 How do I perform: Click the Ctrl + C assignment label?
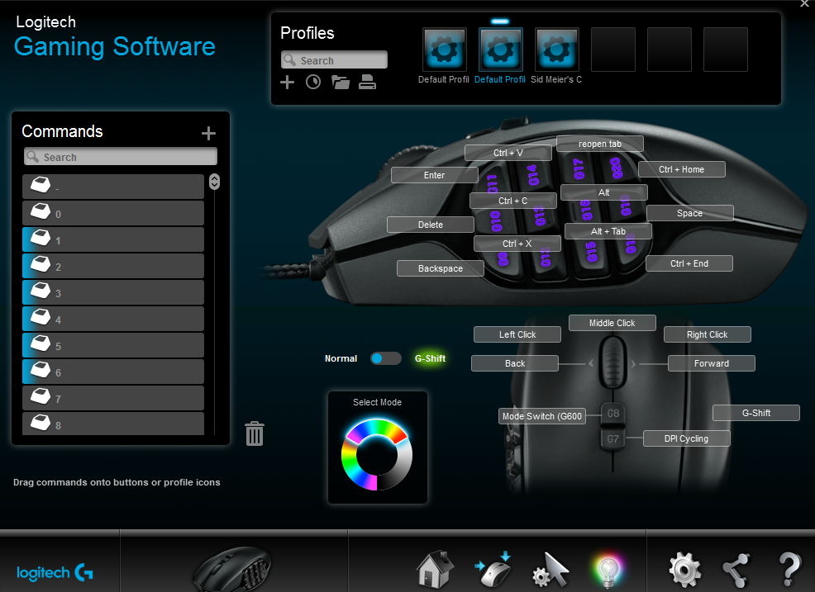(x=513, y=201)
